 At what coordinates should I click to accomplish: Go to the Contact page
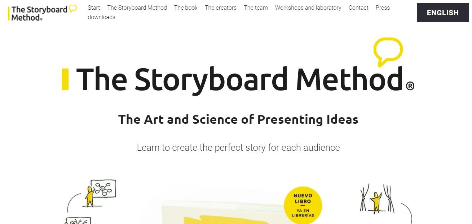point(358,8)
